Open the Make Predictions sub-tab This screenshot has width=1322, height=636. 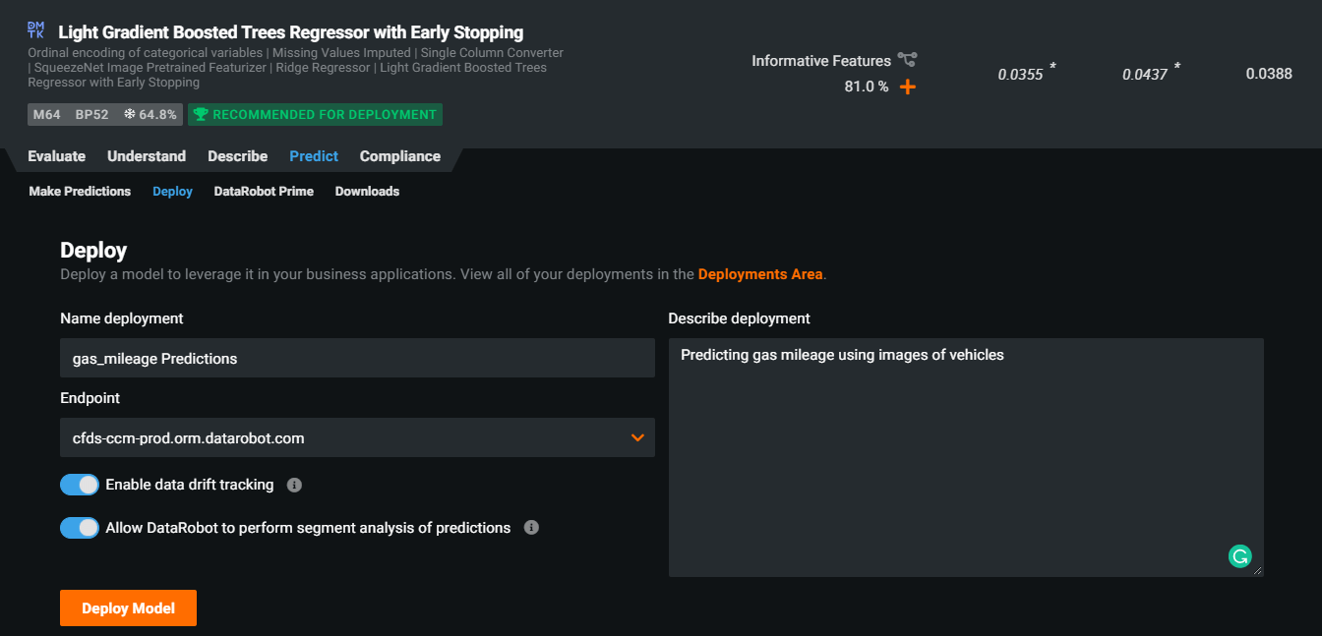tap(80, 192)
